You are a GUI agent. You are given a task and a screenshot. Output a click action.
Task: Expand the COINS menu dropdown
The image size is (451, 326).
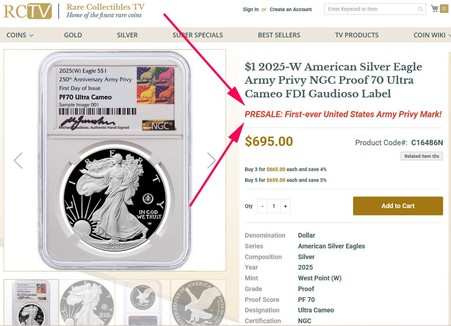pyautogui.click(x=20, y=35)
